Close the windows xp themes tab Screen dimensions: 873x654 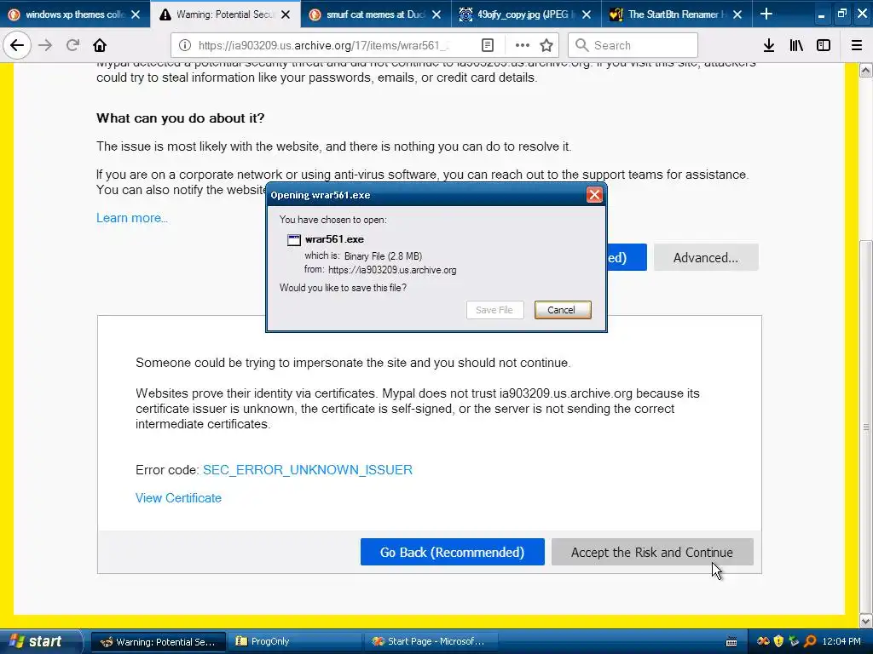(136, 14)
